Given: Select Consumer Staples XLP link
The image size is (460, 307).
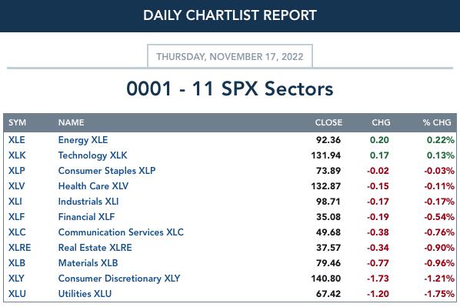Looking at the screenshot, I should [107, 171].
